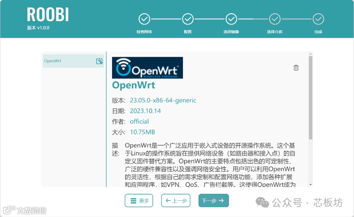The height and width of the screenshot is (217, 354).
Task: Click the vertical scrollbar thumb in details panel
Action: (x=311, y=98)
